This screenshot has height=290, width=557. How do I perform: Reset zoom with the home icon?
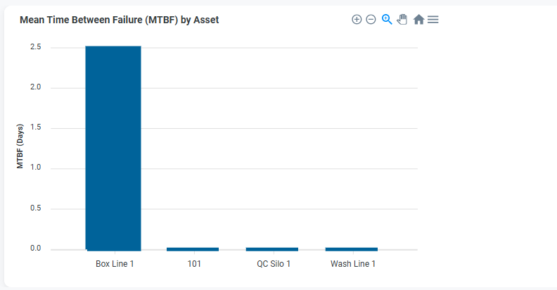418,20
